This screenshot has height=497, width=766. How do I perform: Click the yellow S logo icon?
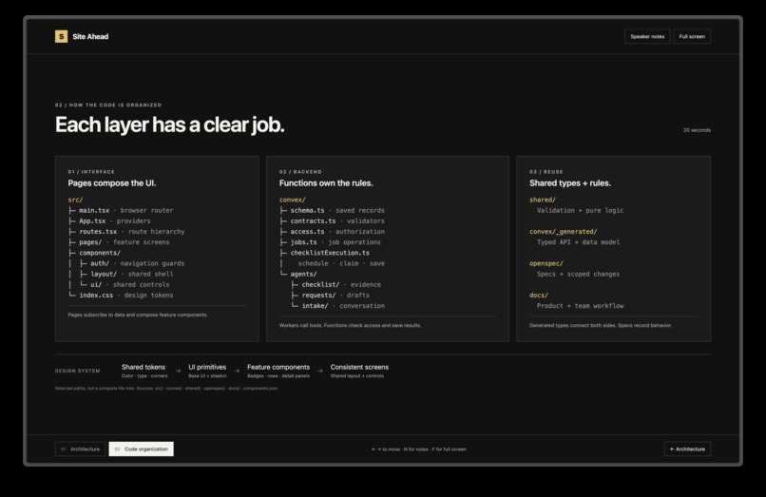pyautogui.click(x=61, y=36)
